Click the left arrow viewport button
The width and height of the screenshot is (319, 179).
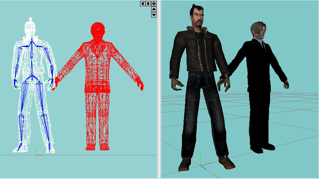142,3
